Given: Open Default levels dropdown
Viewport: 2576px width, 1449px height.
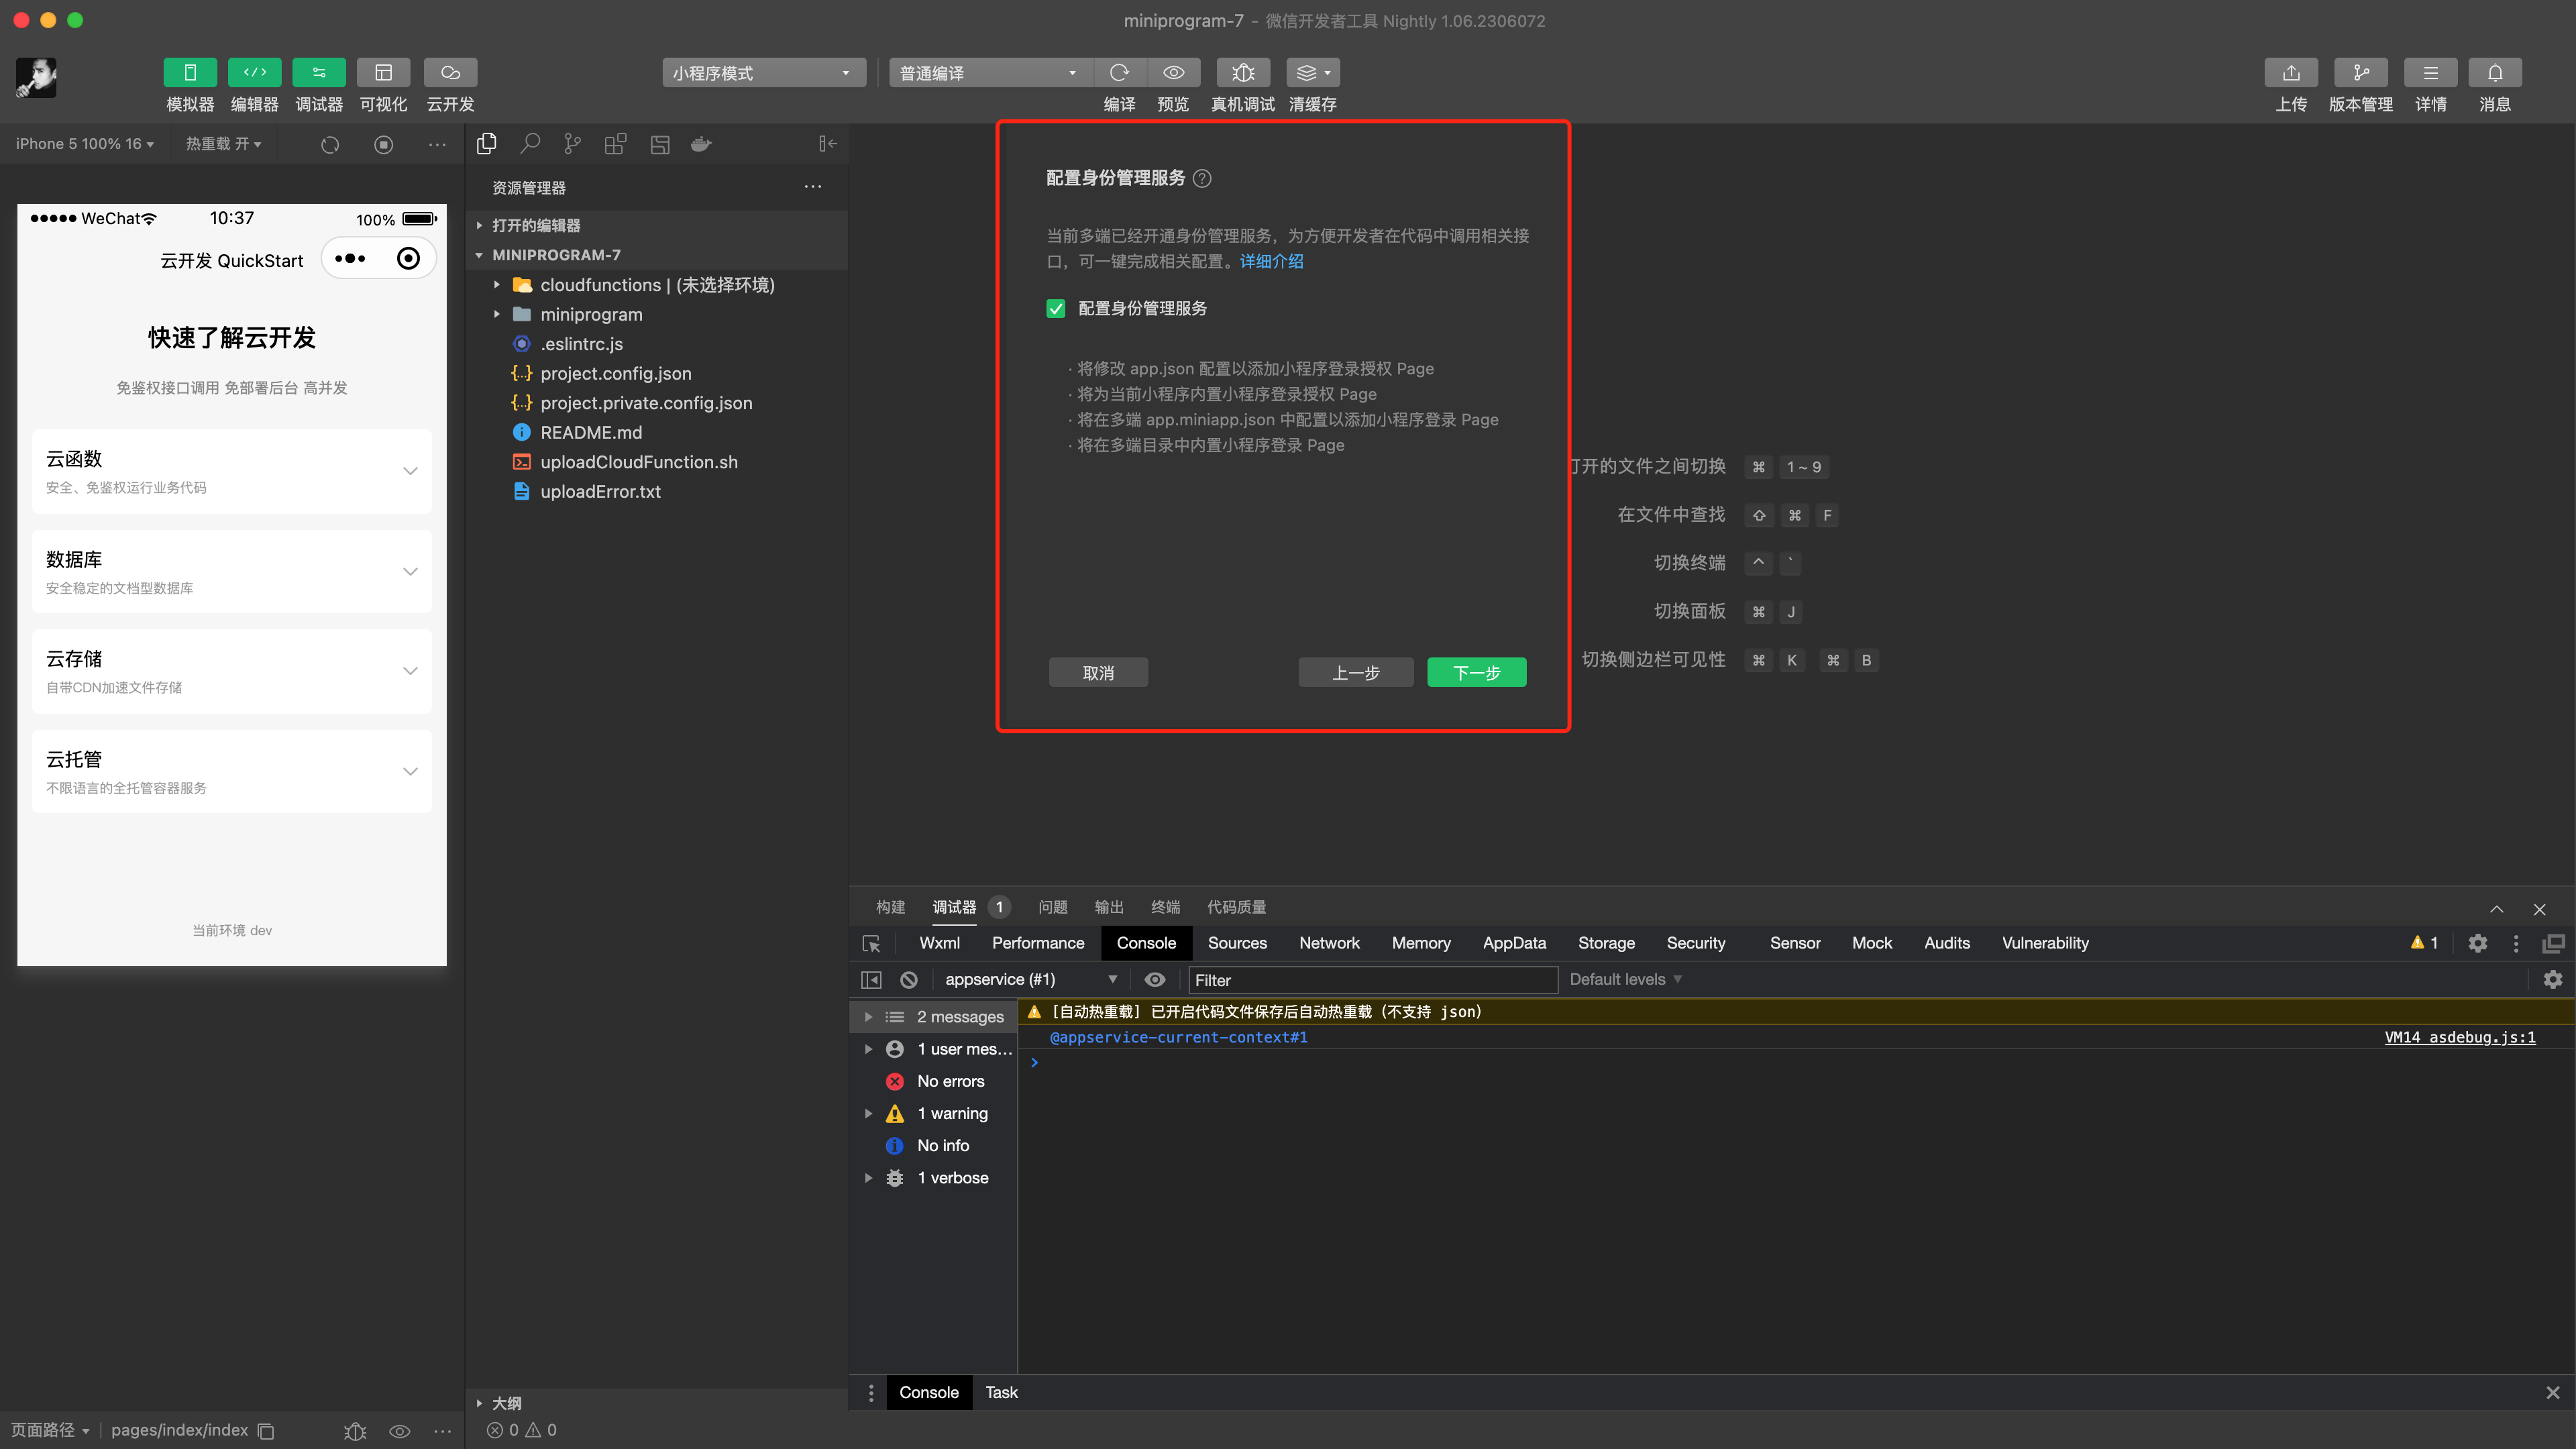Looking at the screenshot, I should 1625,980.
